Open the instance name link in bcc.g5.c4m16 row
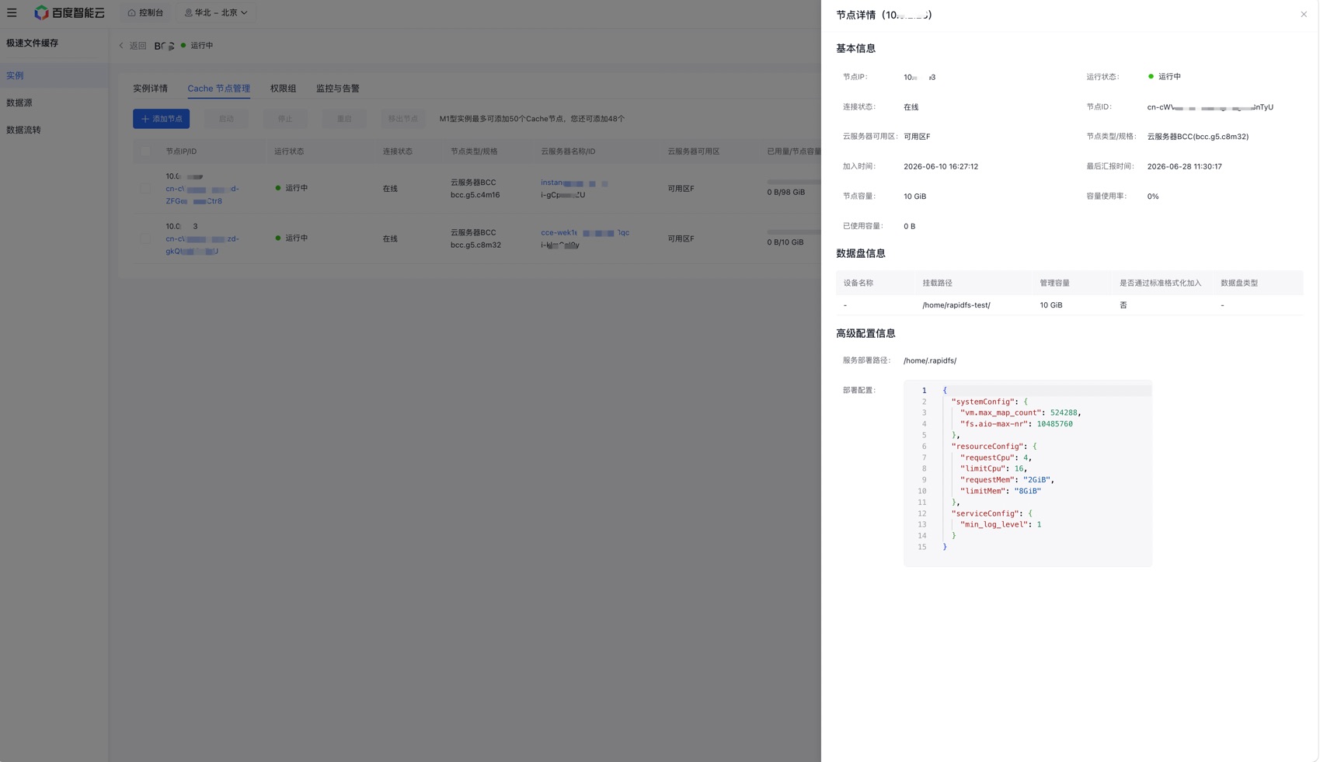Image resolution: width=1320 pixels, height=762 pixels. 574,183
